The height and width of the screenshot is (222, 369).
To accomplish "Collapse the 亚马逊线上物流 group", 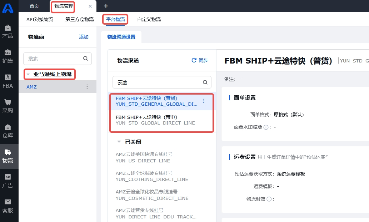I will (29, 74).
